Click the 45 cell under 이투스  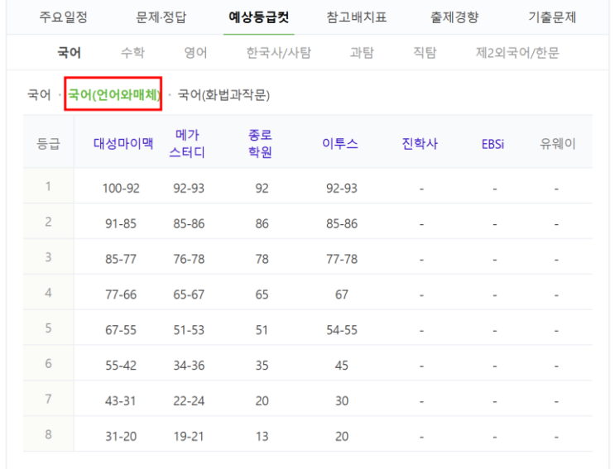[342, 366]
